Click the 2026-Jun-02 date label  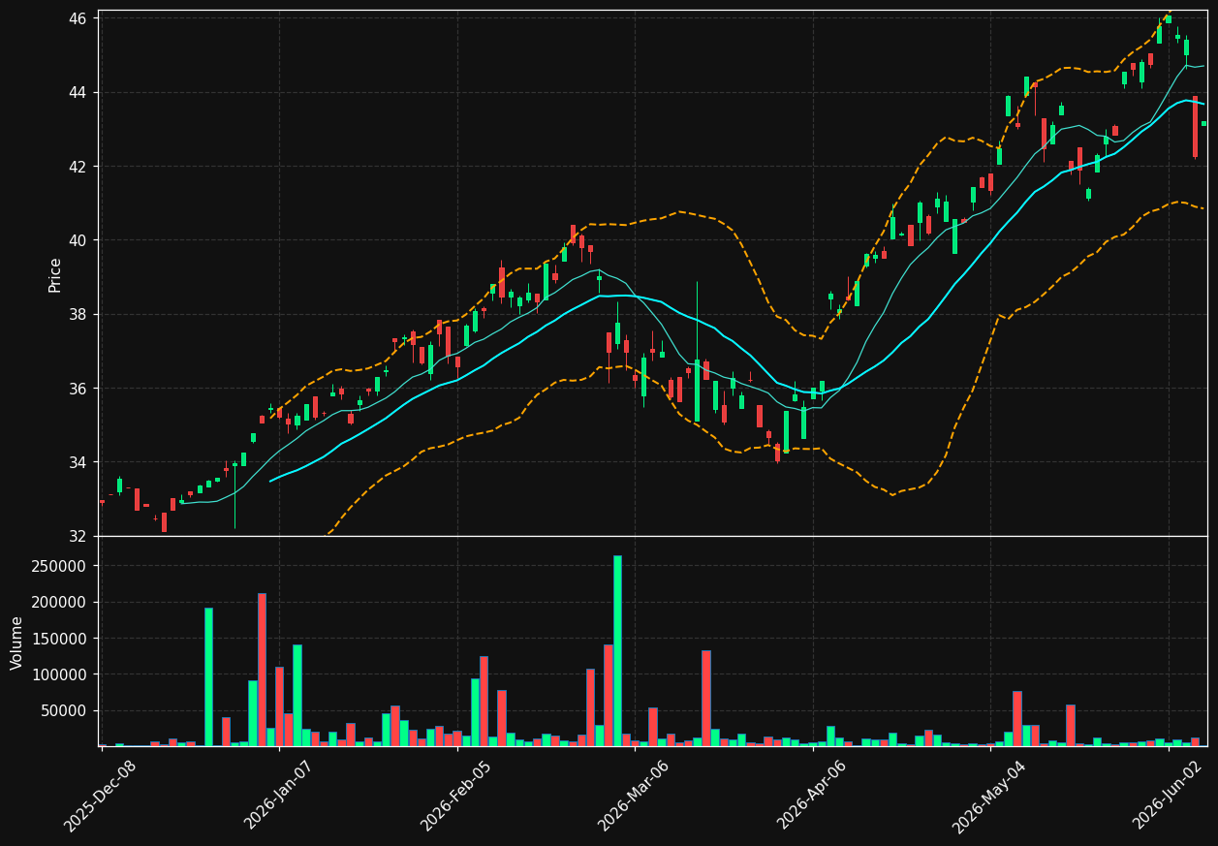(x=1169, y=796)
